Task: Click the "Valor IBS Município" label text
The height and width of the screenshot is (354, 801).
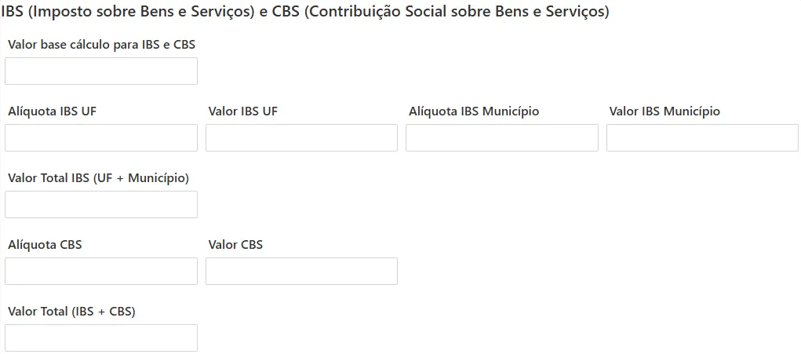Action: (664, 111)
